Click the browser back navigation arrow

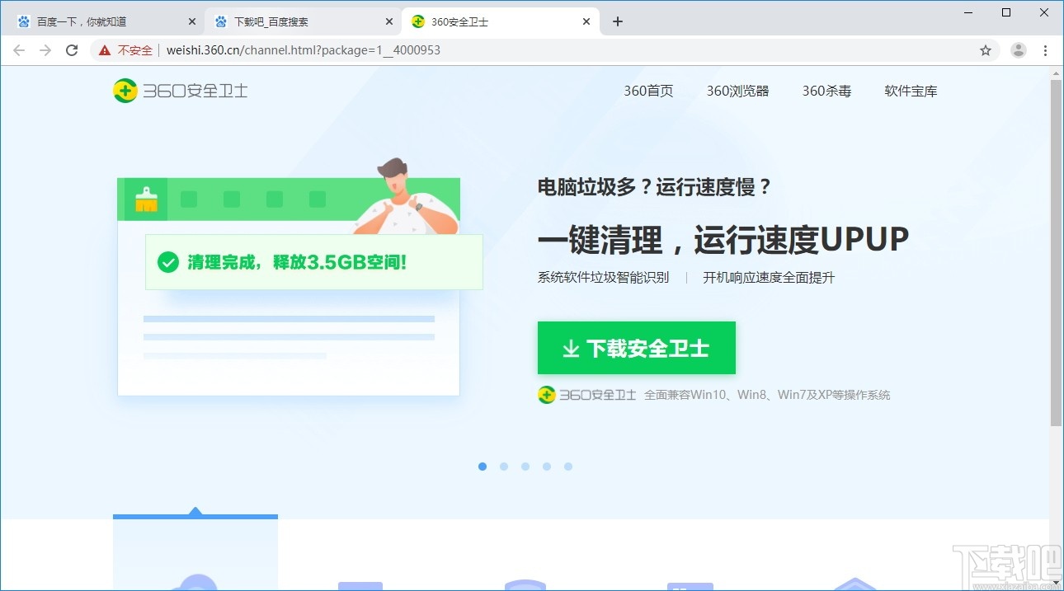(x=19, y=49)
